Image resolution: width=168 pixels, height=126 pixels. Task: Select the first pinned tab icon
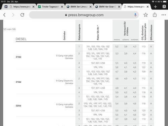click(x=6, y=7)
